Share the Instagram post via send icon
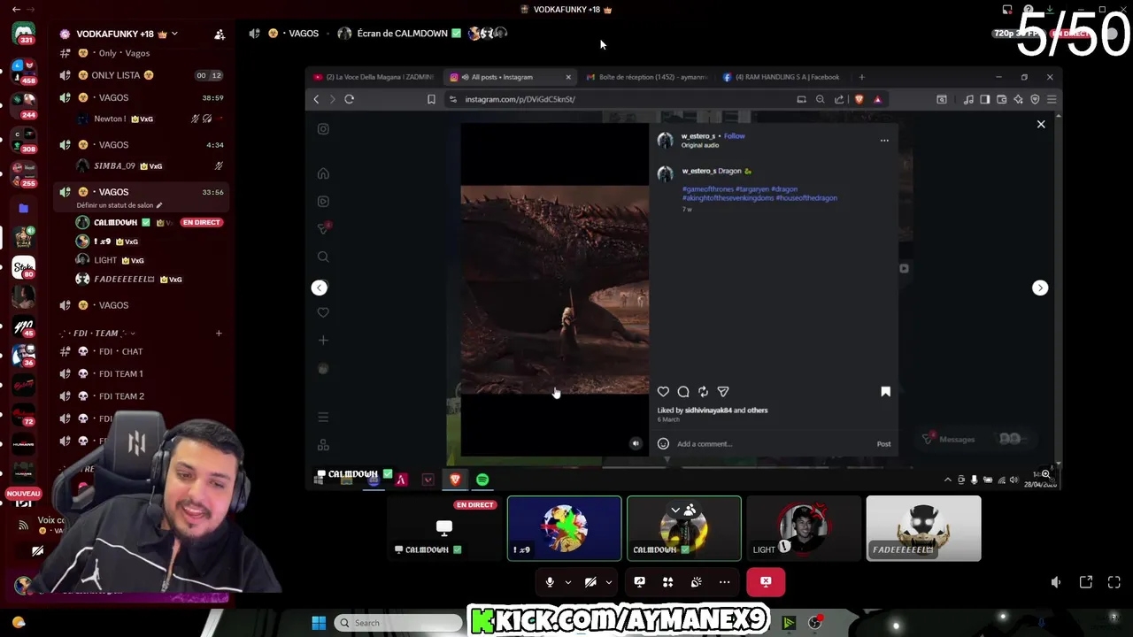 [723, 392]
